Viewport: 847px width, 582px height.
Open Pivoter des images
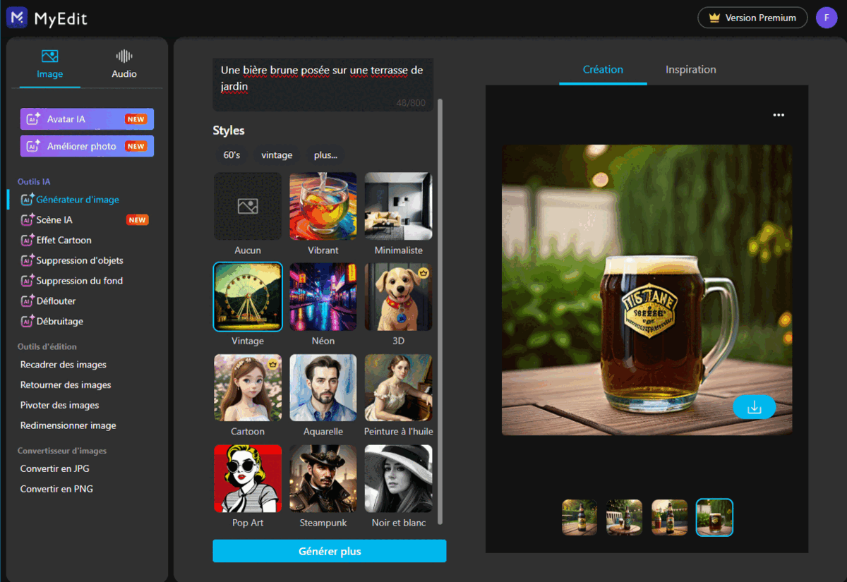59,406
